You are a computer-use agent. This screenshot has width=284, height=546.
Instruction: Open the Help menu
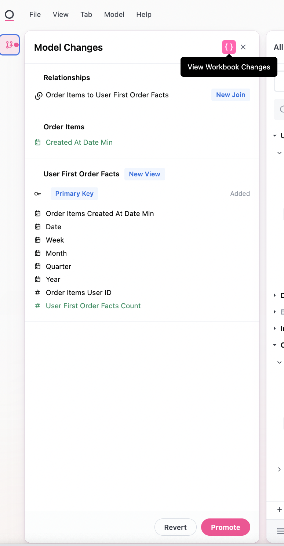point(143,15)
